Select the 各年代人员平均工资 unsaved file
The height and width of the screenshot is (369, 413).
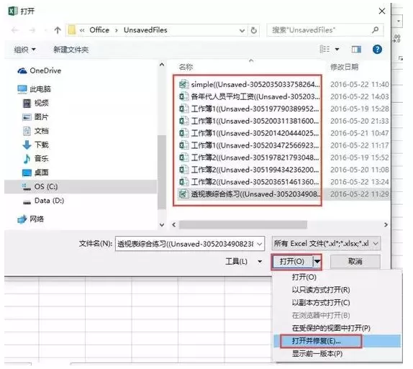(249, 96)
